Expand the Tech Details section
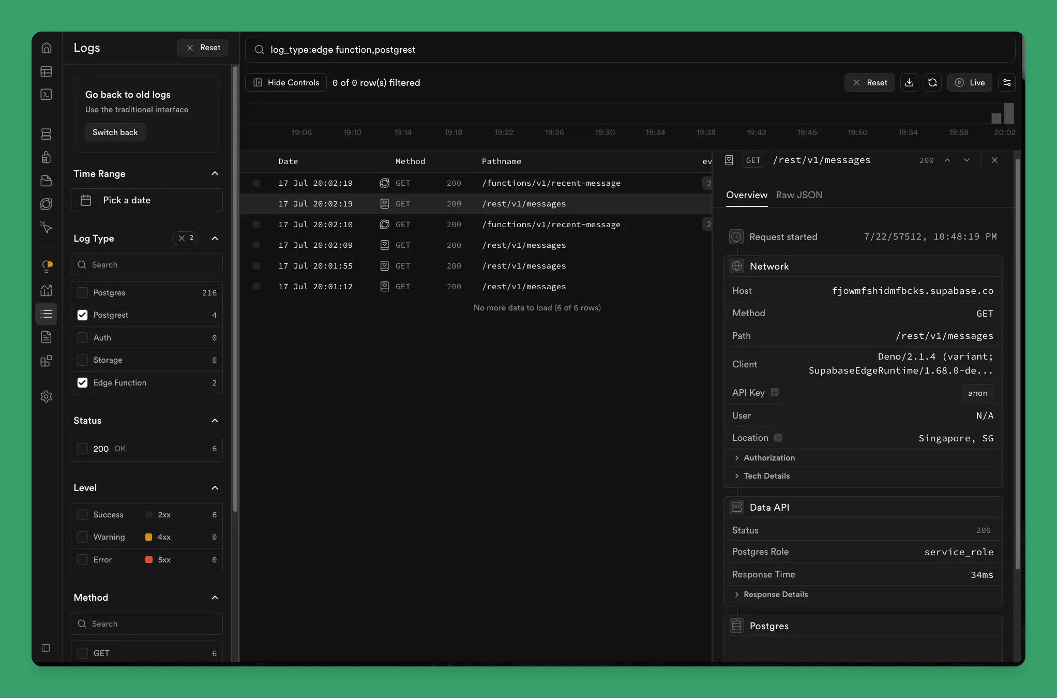 click(762, 476)
